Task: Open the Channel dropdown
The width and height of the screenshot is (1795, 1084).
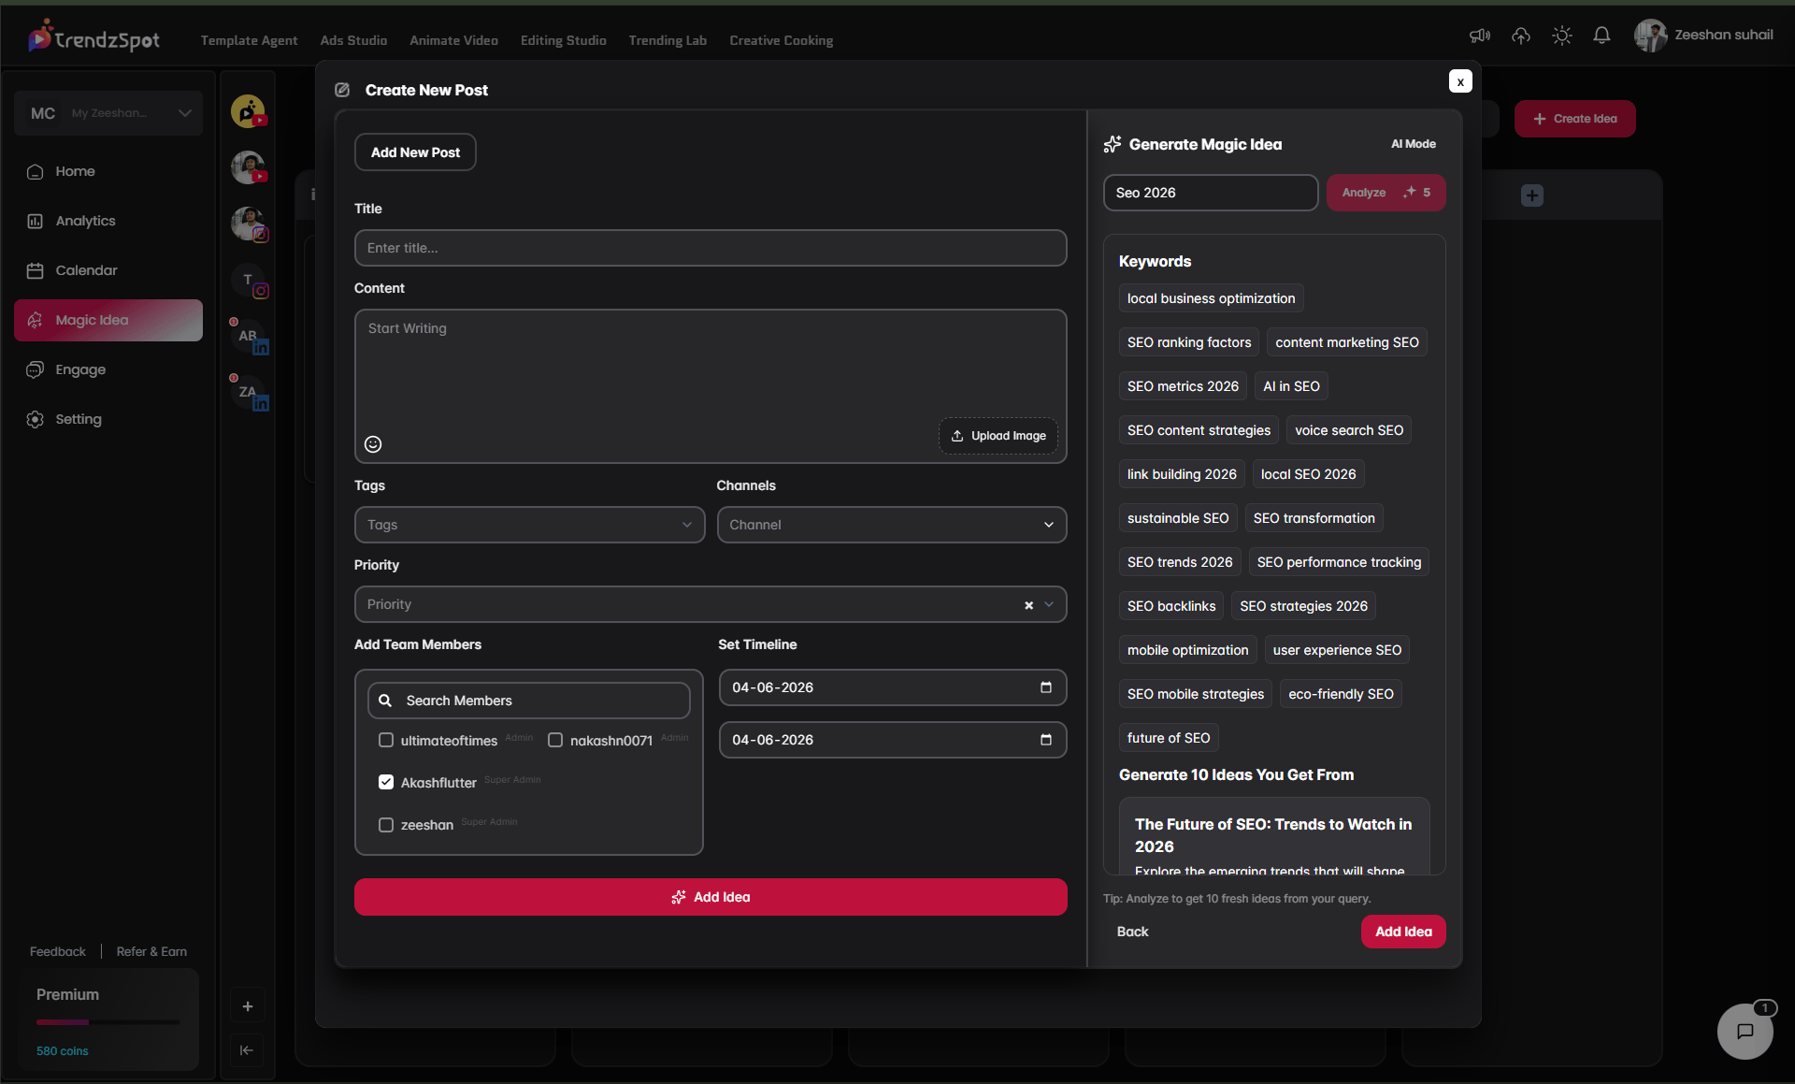Action: (x=892, y=525)
